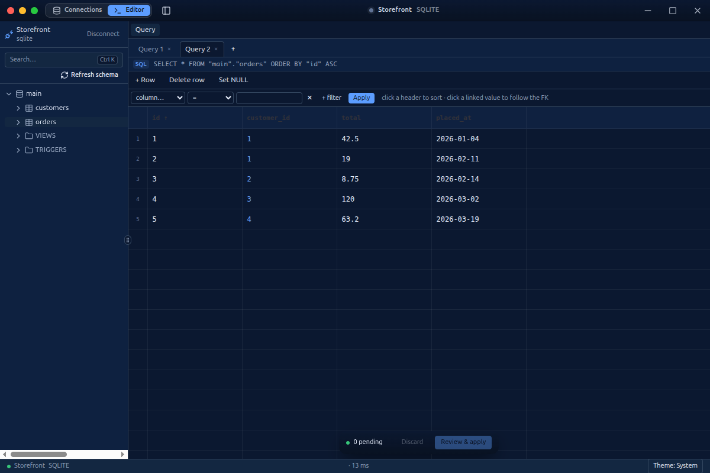Open the filter column dropdown
Viewport: 710px width, 473px height.
tap(158, 98)
